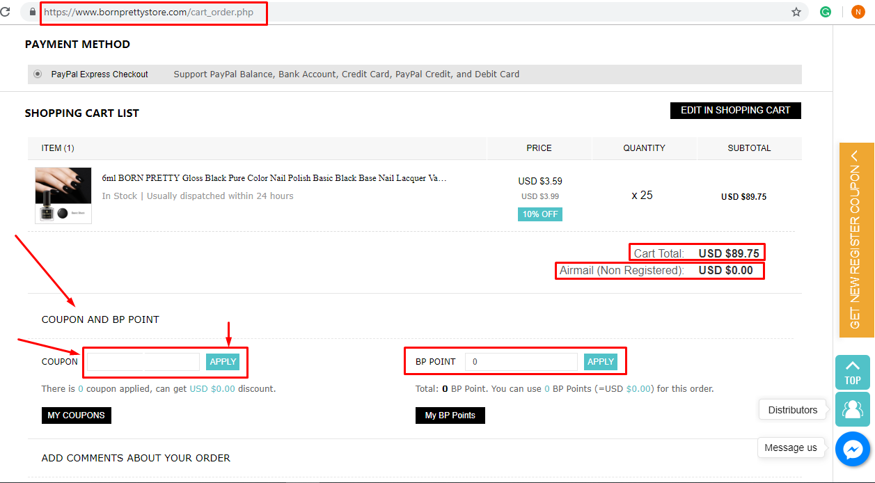
Task: Apply BP points with its APPLY button
Action: click(601, 361)
